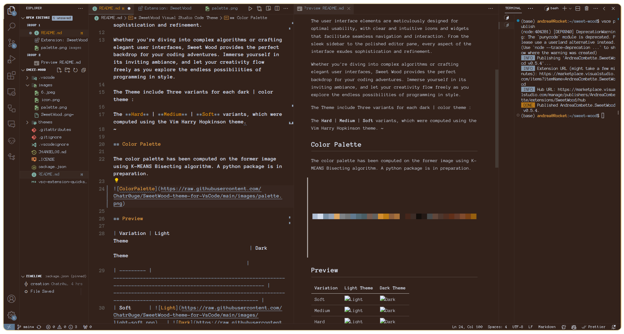The height and width of the screenshot is (334, 624).
Task: Click the new terminal plus icon
Action: (x=564, y=9)
